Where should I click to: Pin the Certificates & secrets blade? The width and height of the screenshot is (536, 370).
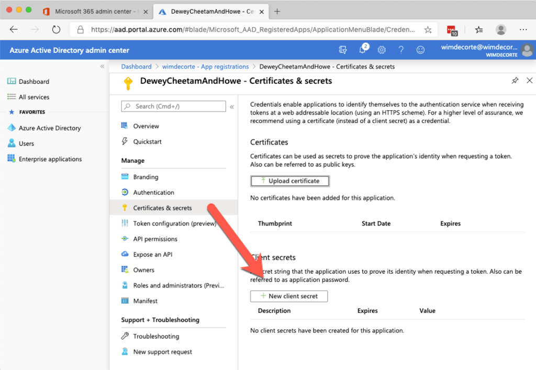(515, 81)
